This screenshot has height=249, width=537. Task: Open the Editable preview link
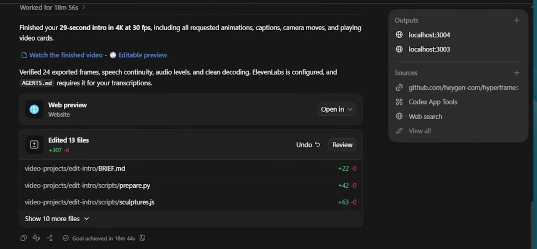click(x=142, y=55)
